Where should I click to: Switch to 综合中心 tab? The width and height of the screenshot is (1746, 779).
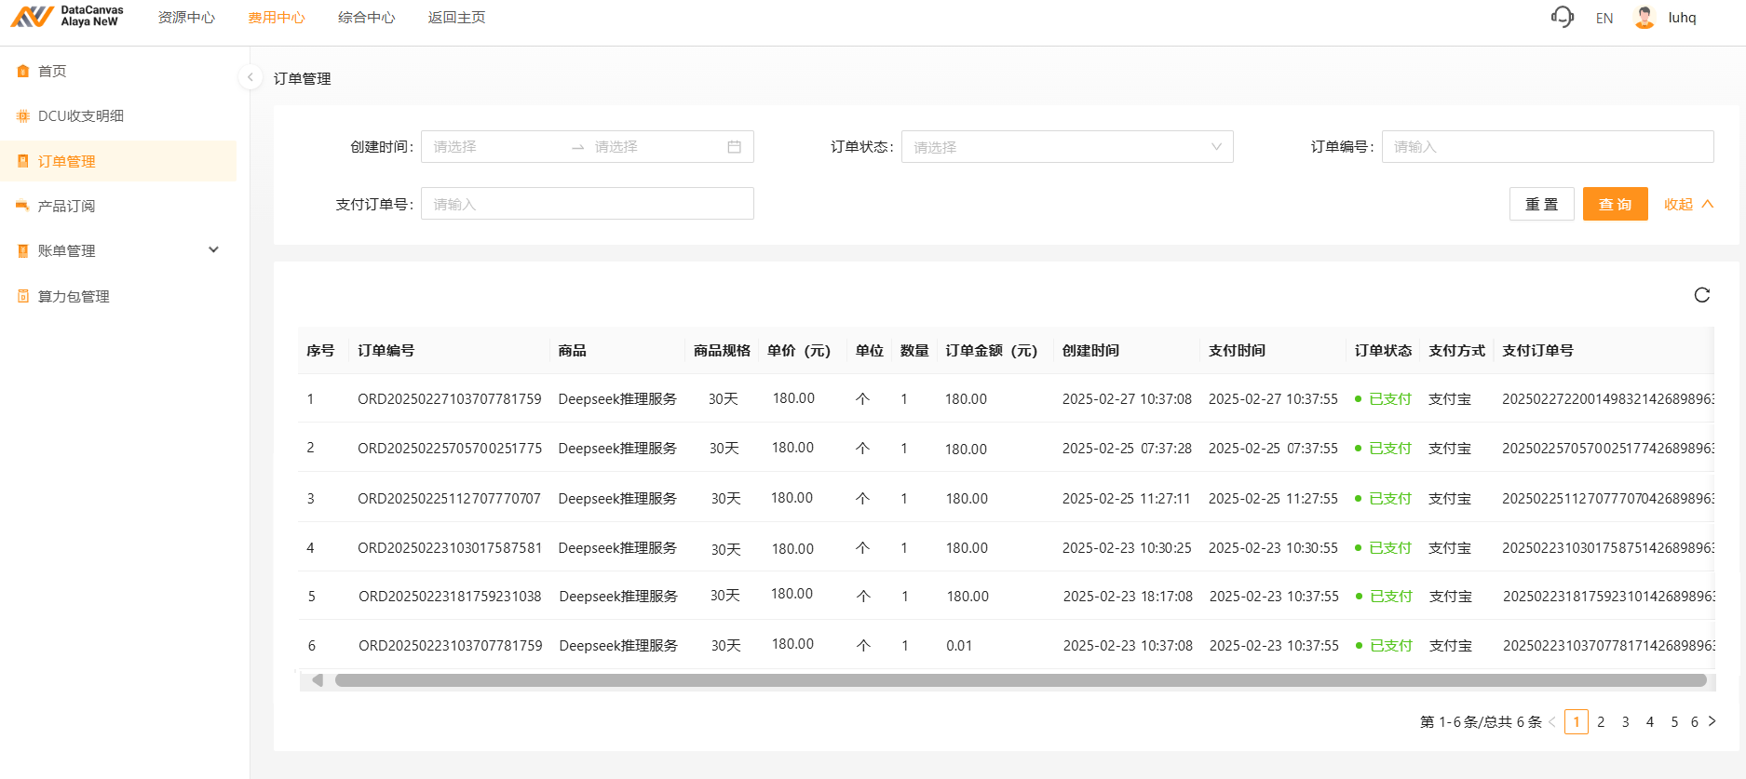[x=366, y=18]
